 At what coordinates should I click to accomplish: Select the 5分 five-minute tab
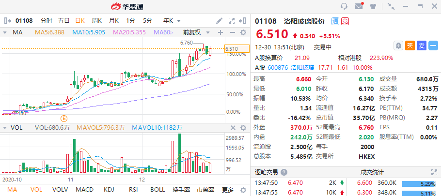pos(147,20)
